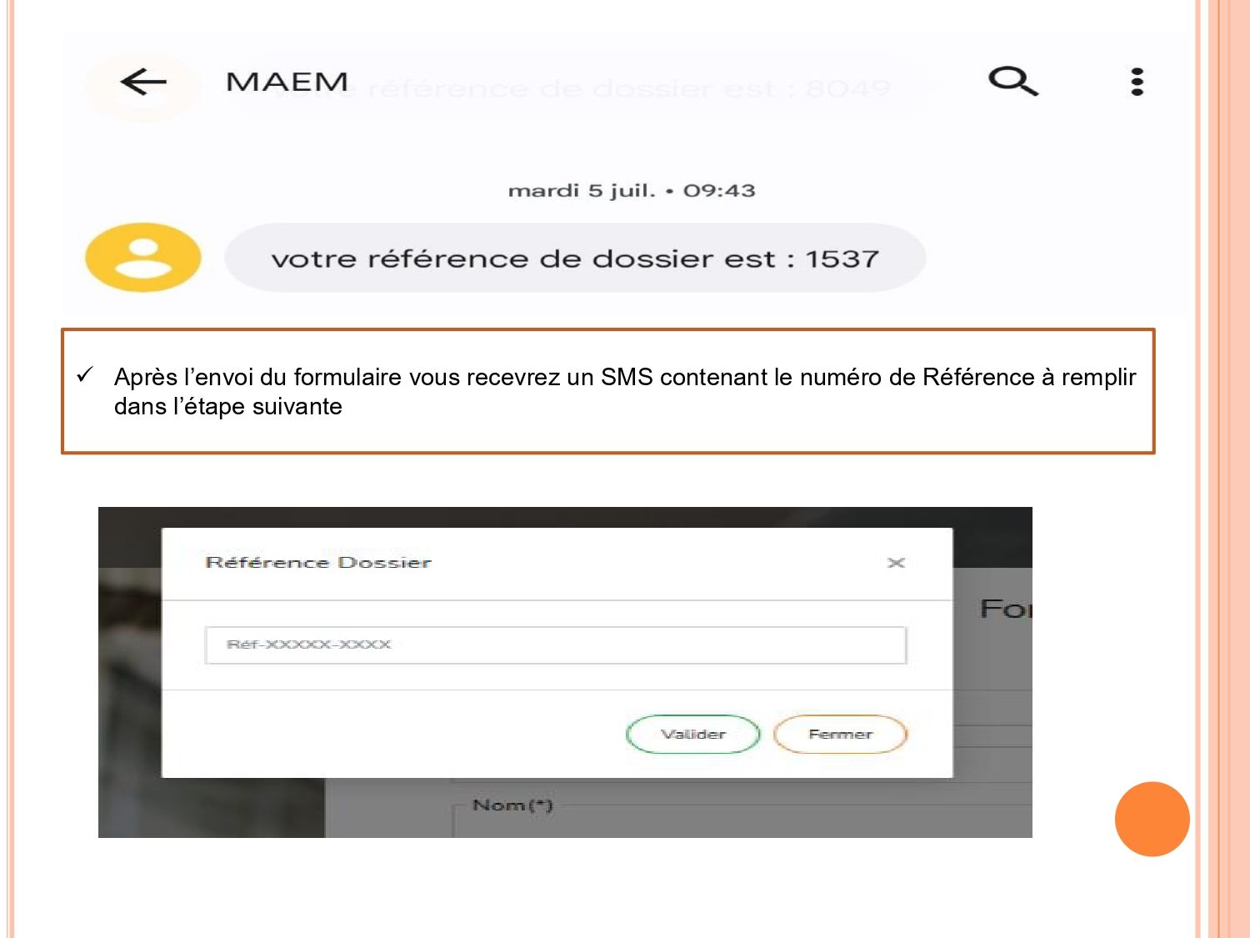Click the back arrow beside MAEM
This screenshot has width=1250, height=938.
(x=143, y=82)
